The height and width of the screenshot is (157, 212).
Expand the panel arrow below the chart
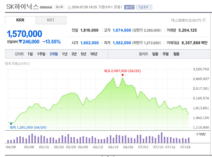tap(108, 156)
